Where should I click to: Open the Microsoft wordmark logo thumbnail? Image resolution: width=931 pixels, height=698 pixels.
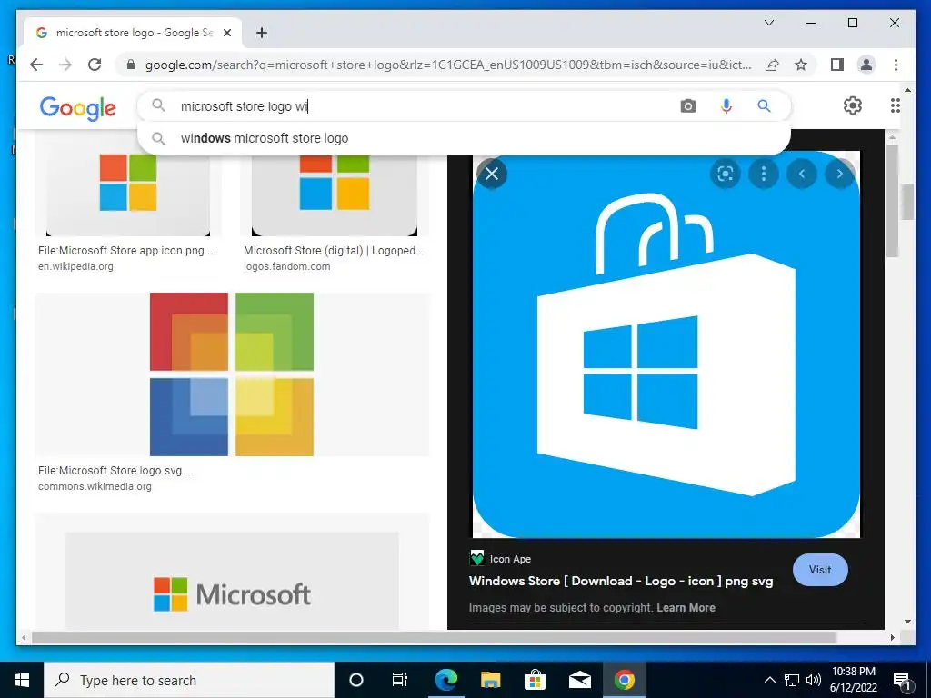[232, 581]
